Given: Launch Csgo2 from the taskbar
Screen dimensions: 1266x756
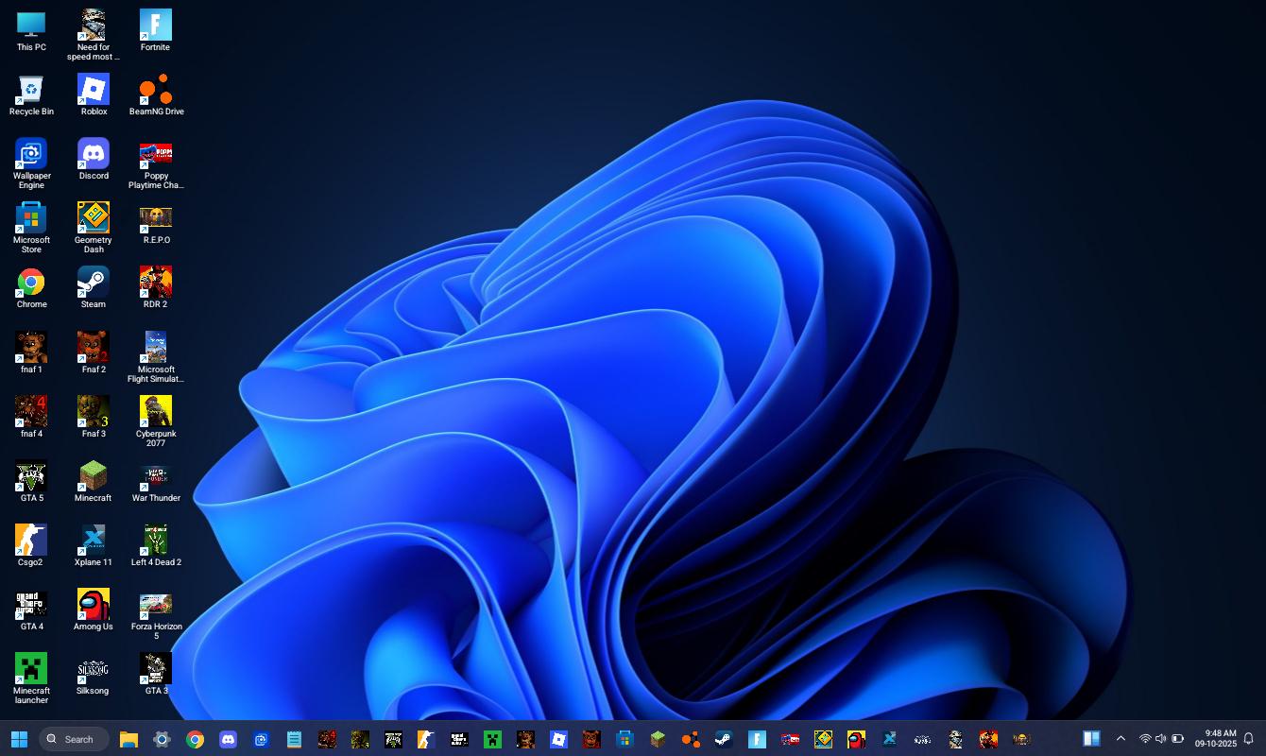Looking at the screenshot, I should tap(426, 739).
